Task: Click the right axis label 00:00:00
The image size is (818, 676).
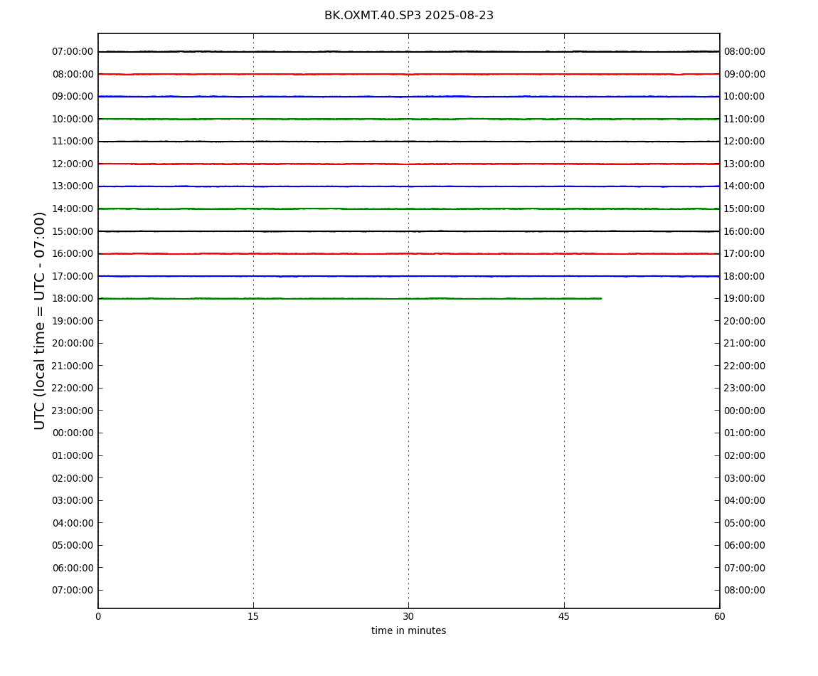Action: pos(745,411)
